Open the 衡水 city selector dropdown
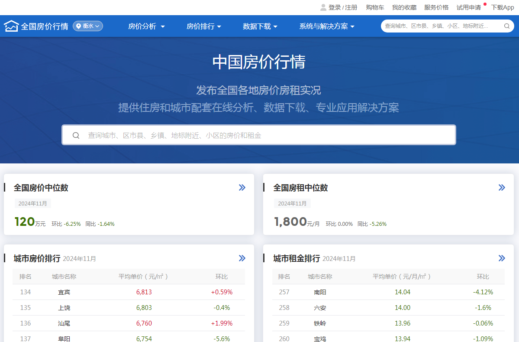Screen dimensions: 519x342 click(x=87, y=26)
